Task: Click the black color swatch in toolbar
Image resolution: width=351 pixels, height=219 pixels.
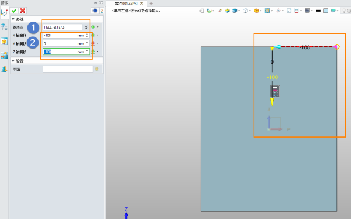Action: click(x=318, y=11)
